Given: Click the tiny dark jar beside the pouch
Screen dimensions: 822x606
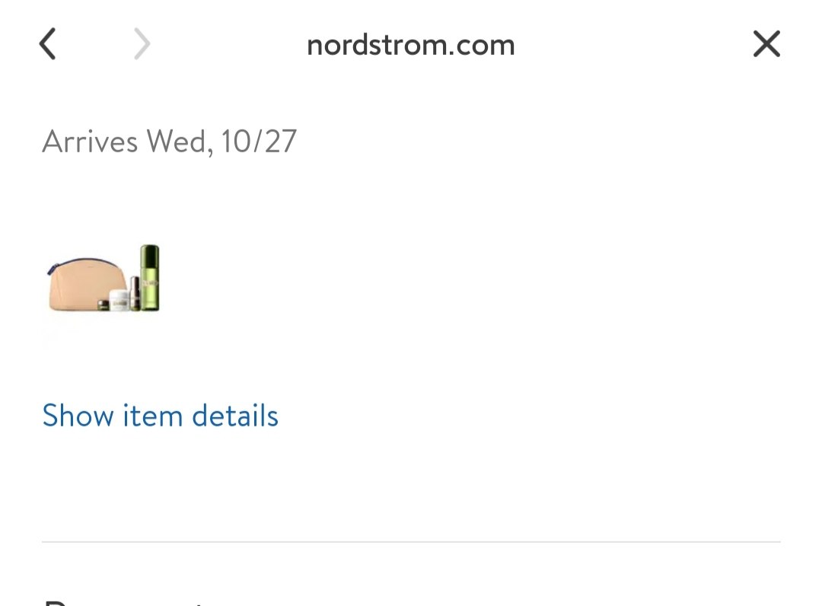Looking at the screenshot, I should (x=104, y=305).
